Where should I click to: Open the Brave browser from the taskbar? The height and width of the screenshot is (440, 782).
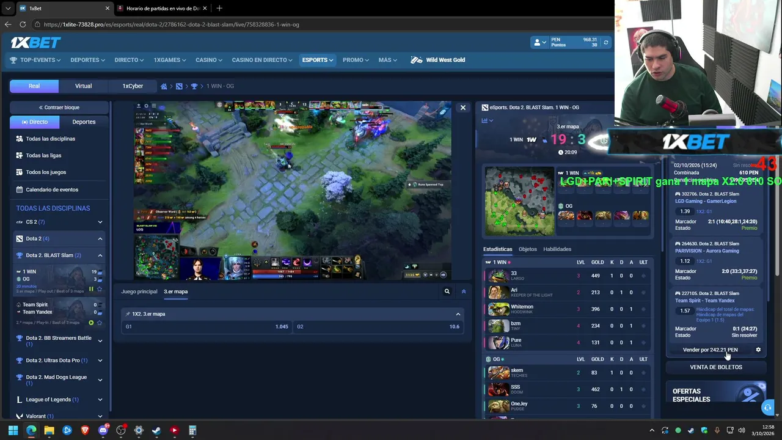[x=85, y=430]
